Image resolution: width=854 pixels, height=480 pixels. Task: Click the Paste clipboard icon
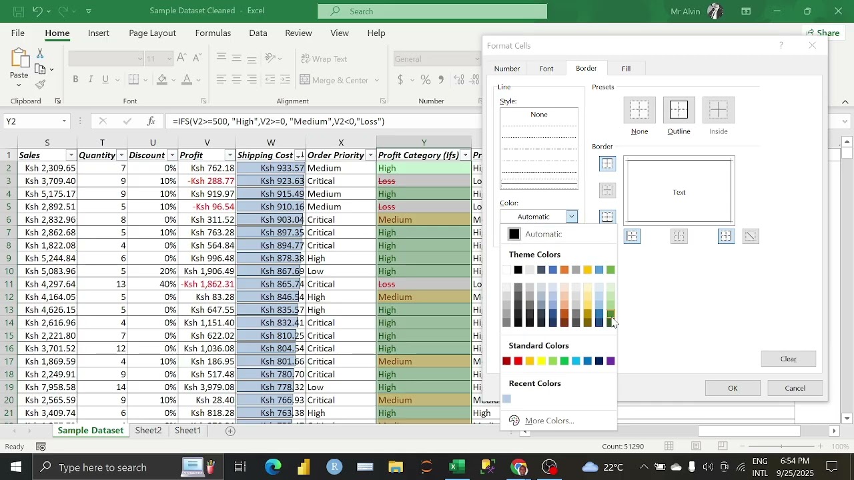(x=19, y=60)
